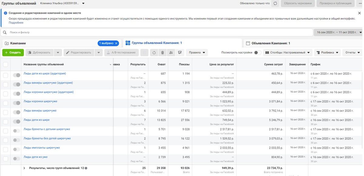The image size is (364, 176).
Task: Click the refresh data icon
Action: 275,3
